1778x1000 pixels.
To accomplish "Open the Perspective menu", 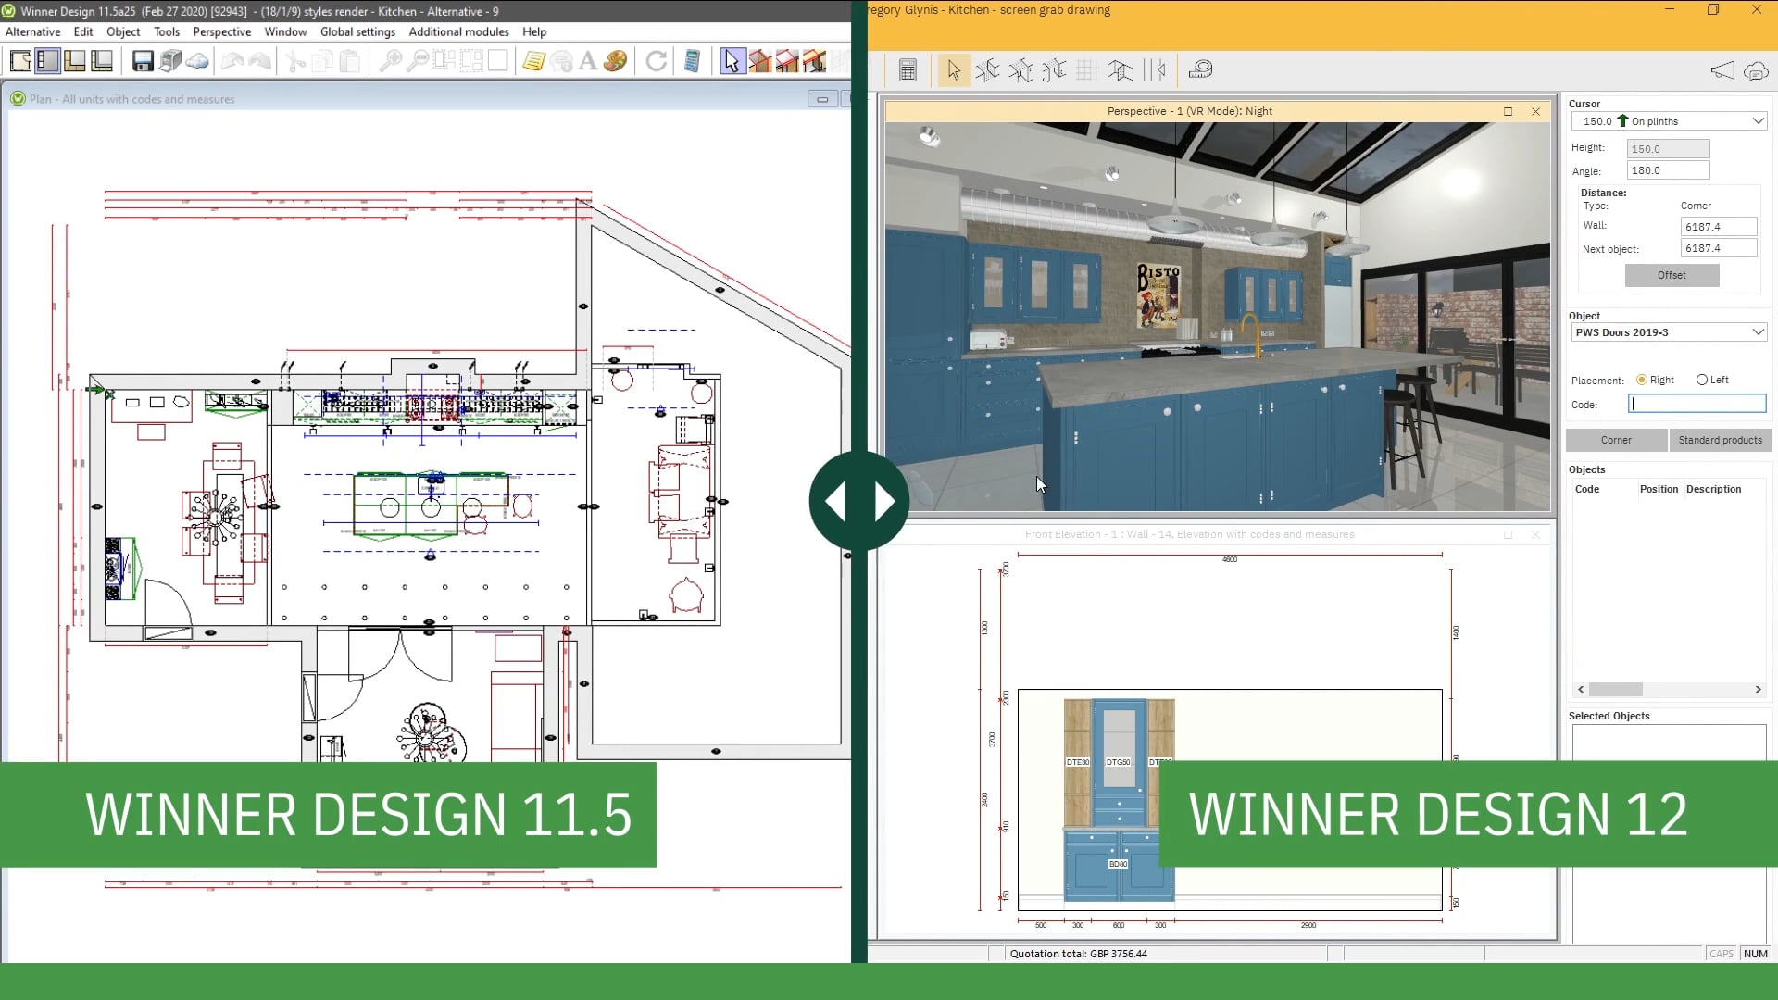I will (x=222, y=31).
